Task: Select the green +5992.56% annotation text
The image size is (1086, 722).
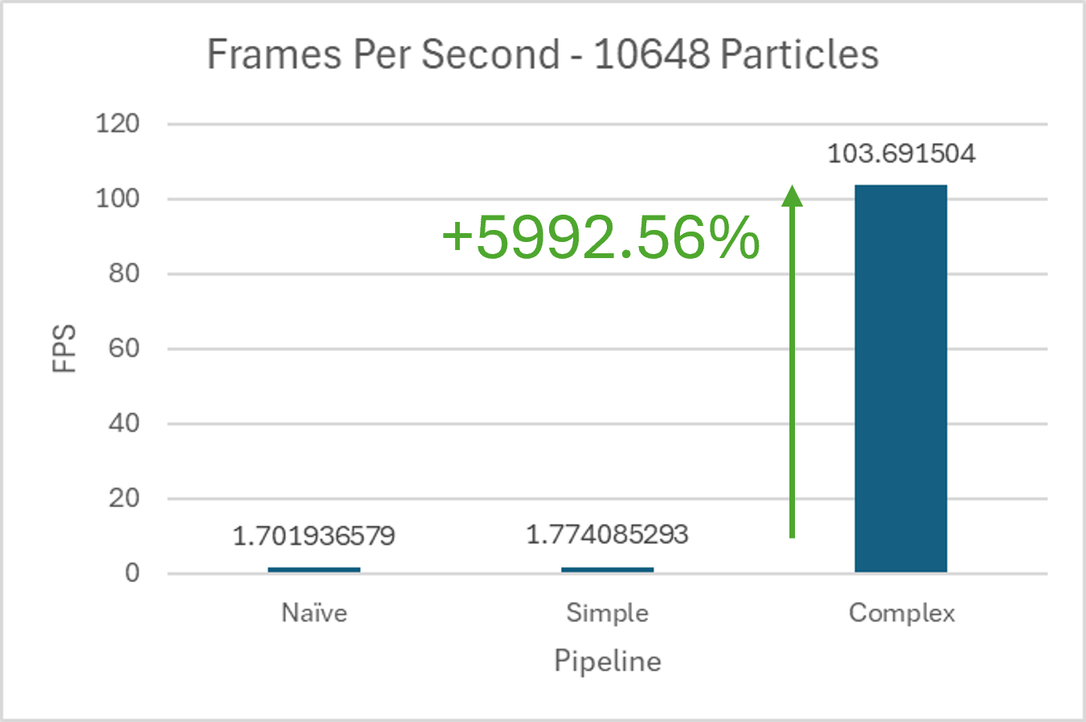Action: coord(600,237)
